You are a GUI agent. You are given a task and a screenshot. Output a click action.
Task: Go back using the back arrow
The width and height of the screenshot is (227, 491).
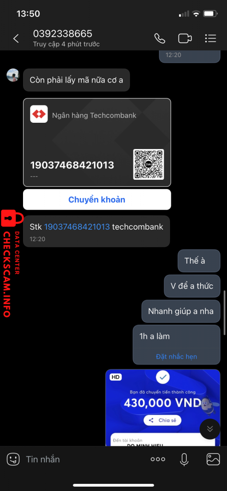point(16,38)
